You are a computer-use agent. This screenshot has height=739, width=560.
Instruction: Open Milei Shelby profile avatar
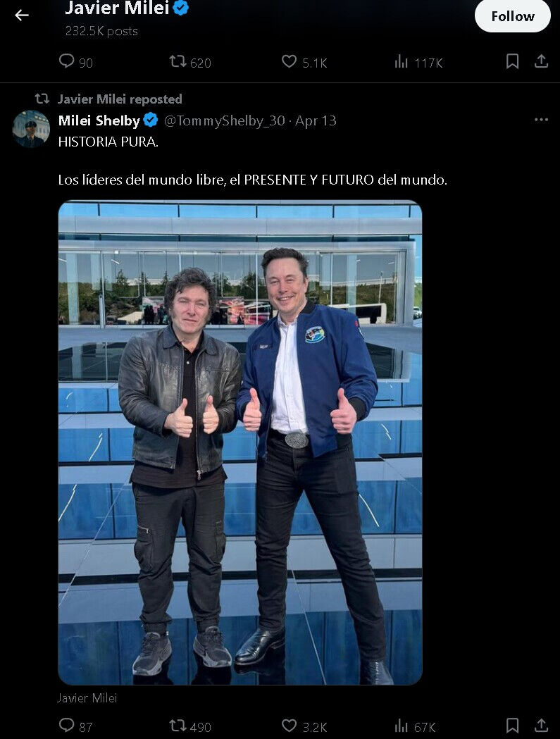[x=31, y=129]
